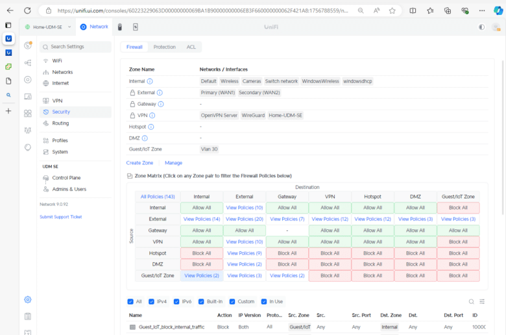
Task: Add a new sidebar app plus icon
Action: tap(8, 111)
